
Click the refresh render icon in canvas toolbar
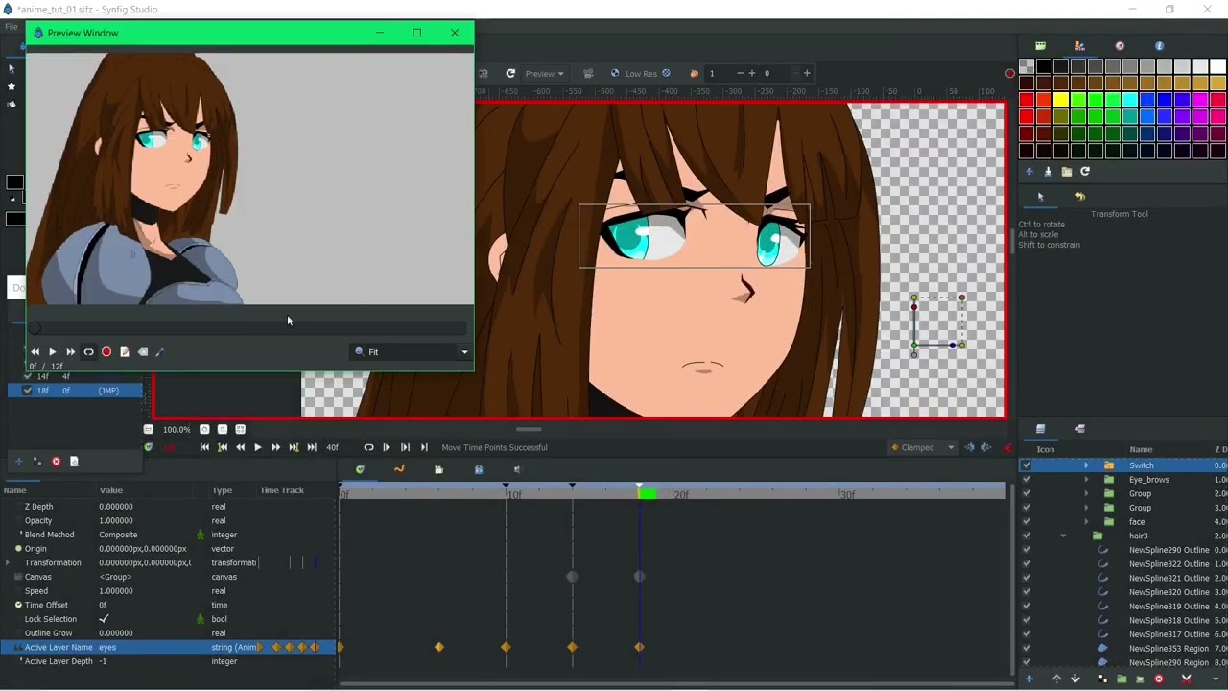click(x=510, y=73)
